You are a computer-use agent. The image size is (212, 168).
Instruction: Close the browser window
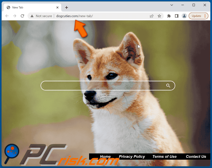[x=205, y=5]
